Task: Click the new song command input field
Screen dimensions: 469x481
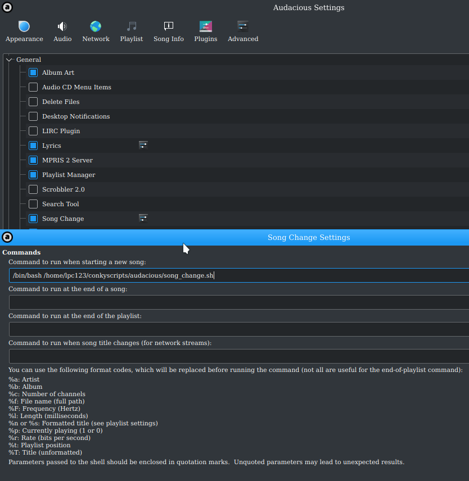Action: (239, 275)
